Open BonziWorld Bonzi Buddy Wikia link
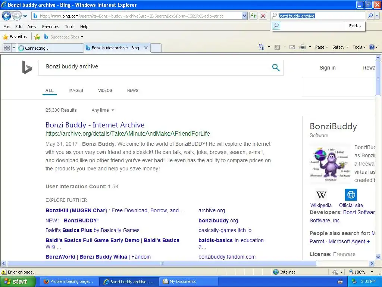This screenshot has height=287, width=382. click(98, 257)
